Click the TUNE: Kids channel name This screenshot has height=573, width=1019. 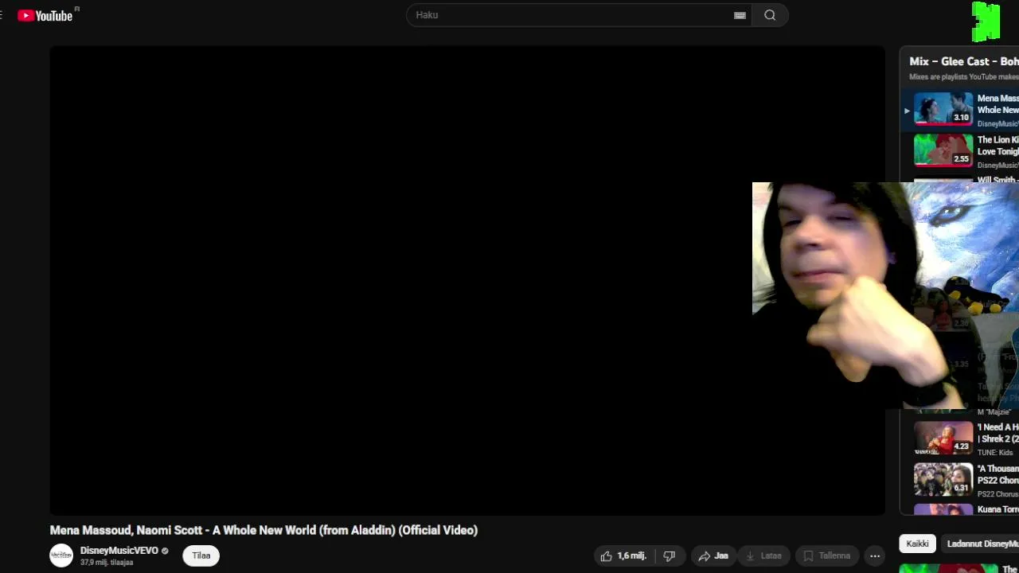click(995, 452)
